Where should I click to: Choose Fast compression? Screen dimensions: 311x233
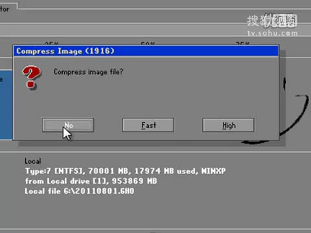coord(148,125)
